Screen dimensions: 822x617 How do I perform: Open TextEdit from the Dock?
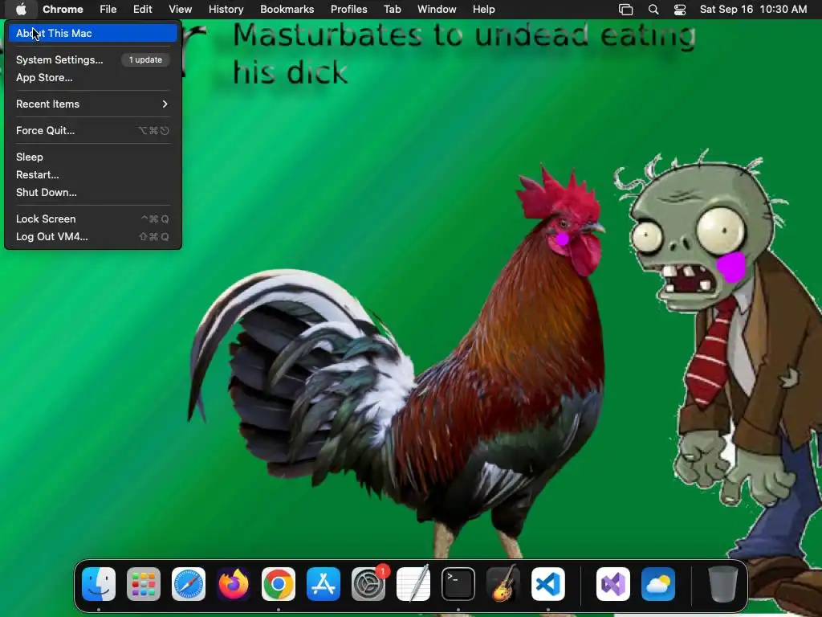[x=413, y=584]
